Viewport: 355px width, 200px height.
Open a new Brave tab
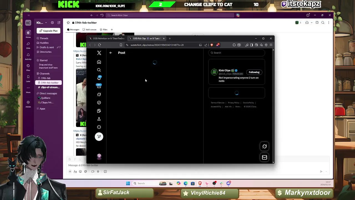(170, 39)
